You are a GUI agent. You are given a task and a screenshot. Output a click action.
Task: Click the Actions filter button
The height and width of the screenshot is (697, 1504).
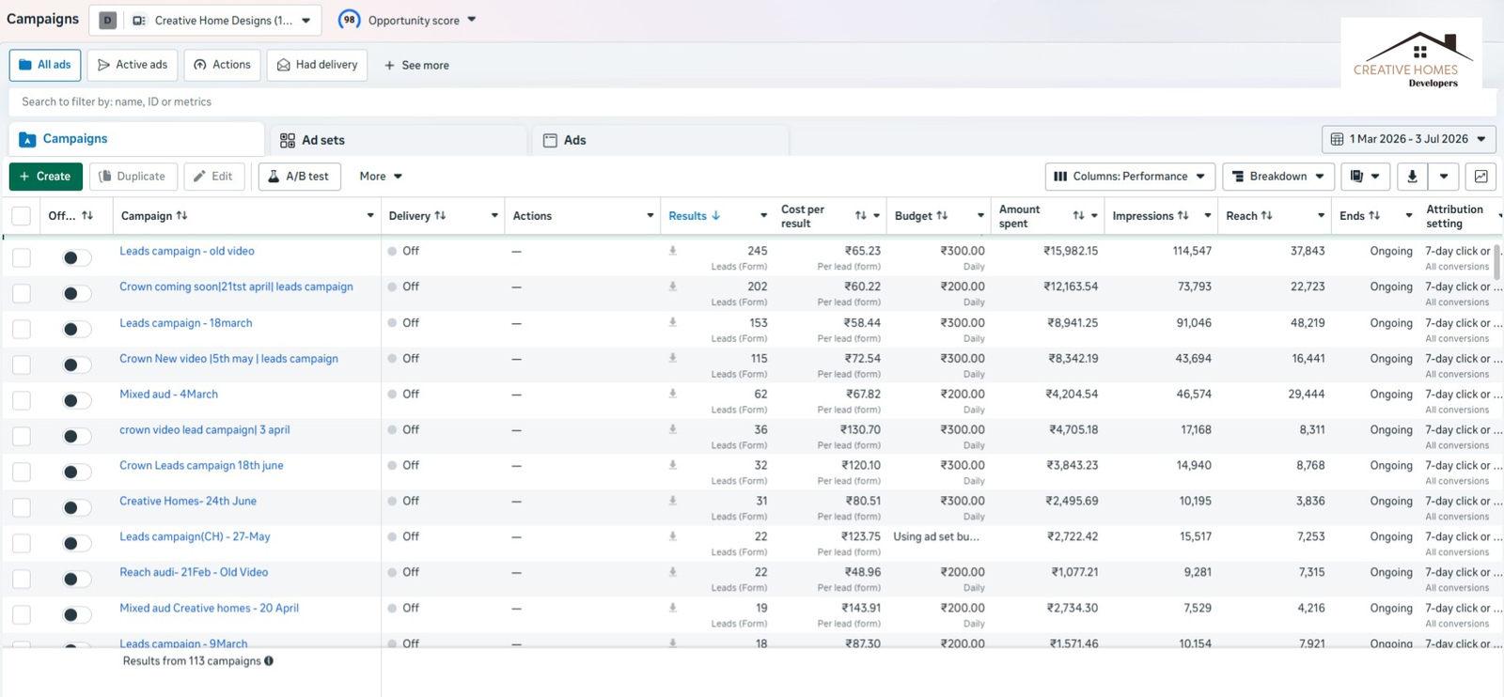pyautogui.click(x=223, y=65)
